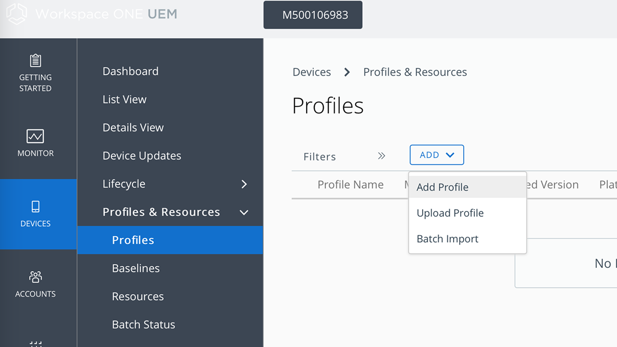The width and height of the screenshot is (617, 347).
Task: Open Batch Status in the sidebar
Action: pyautogui.click(x=143, y=325)
